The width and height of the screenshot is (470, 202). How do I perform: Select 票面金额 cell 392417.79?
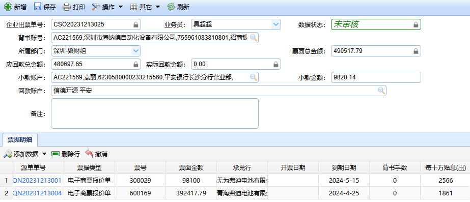click(191, 193)
